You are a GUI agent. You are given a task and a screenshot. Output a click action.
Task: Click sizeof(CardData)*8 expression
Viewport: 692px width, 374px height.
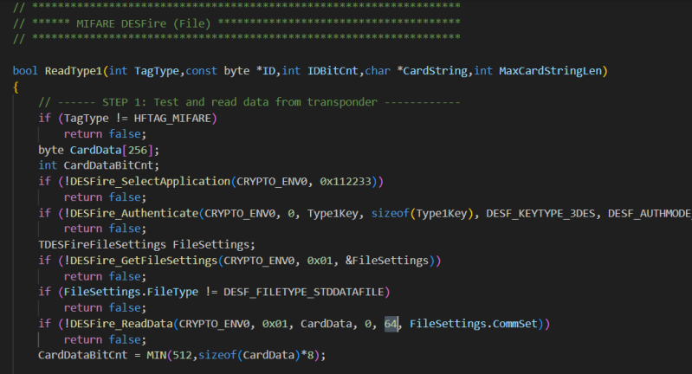[x=258, y=355]
